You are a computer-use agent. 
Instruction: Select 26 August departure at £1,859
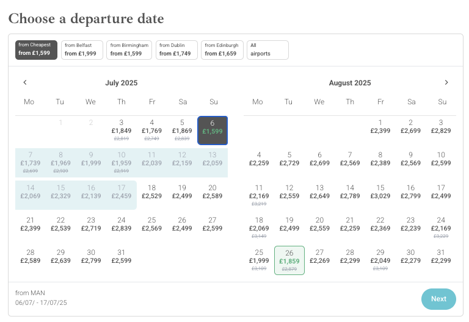point(289,260)
